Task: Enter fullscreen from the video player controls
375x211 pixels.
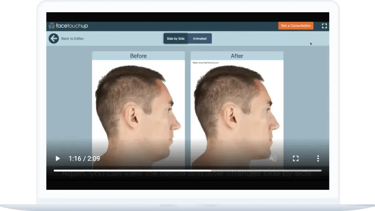Action: pyautogui.click(x=296, y=159)
